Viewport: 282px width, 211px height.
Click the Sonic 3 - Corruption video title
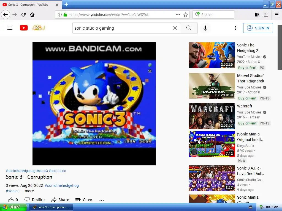pos(29,177)
